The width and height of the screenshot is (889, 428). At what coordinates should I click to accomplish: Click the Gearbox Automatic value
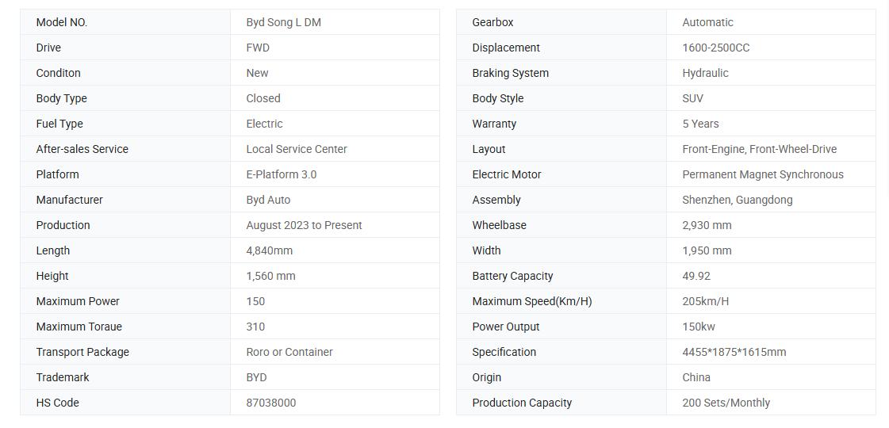pyautogui.click(x=707, y=23)
